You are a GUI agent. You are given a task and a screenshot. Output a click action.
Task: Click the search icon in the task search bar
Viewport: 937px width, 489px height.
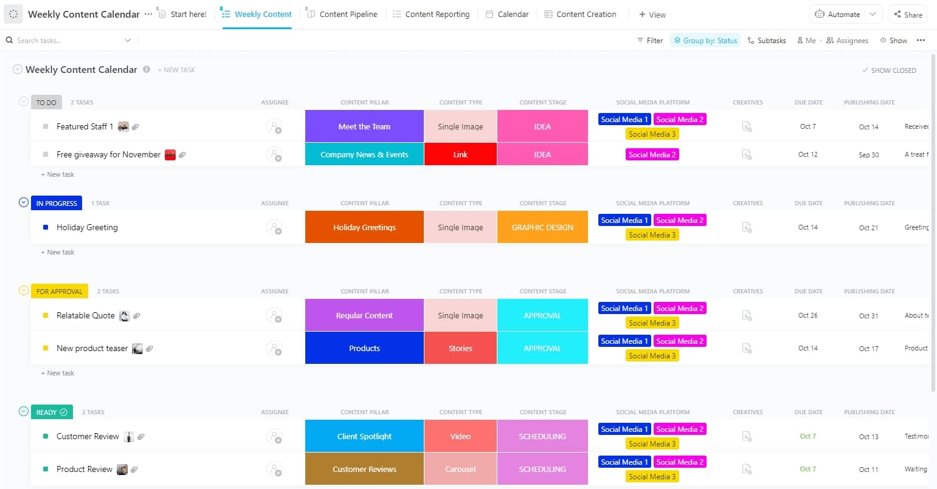click(x=9, y=40)
